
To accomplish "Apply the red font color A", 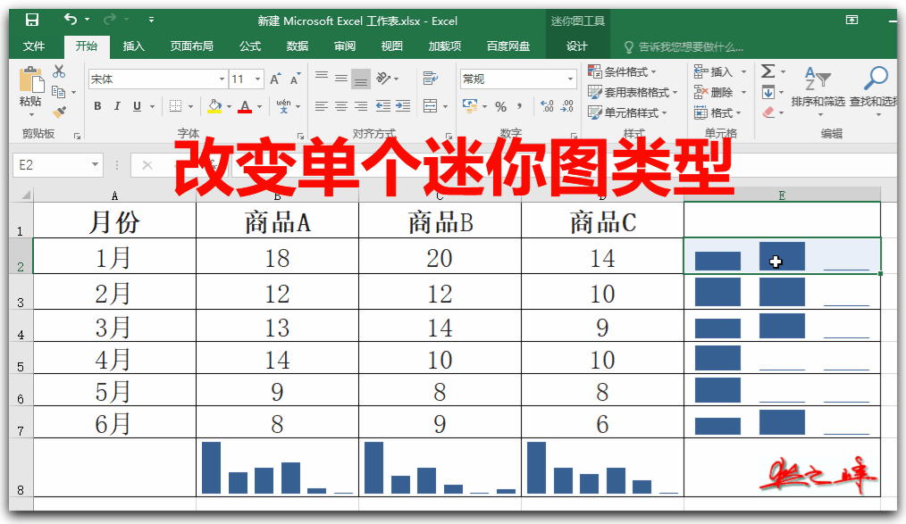I will pos(245,106).
